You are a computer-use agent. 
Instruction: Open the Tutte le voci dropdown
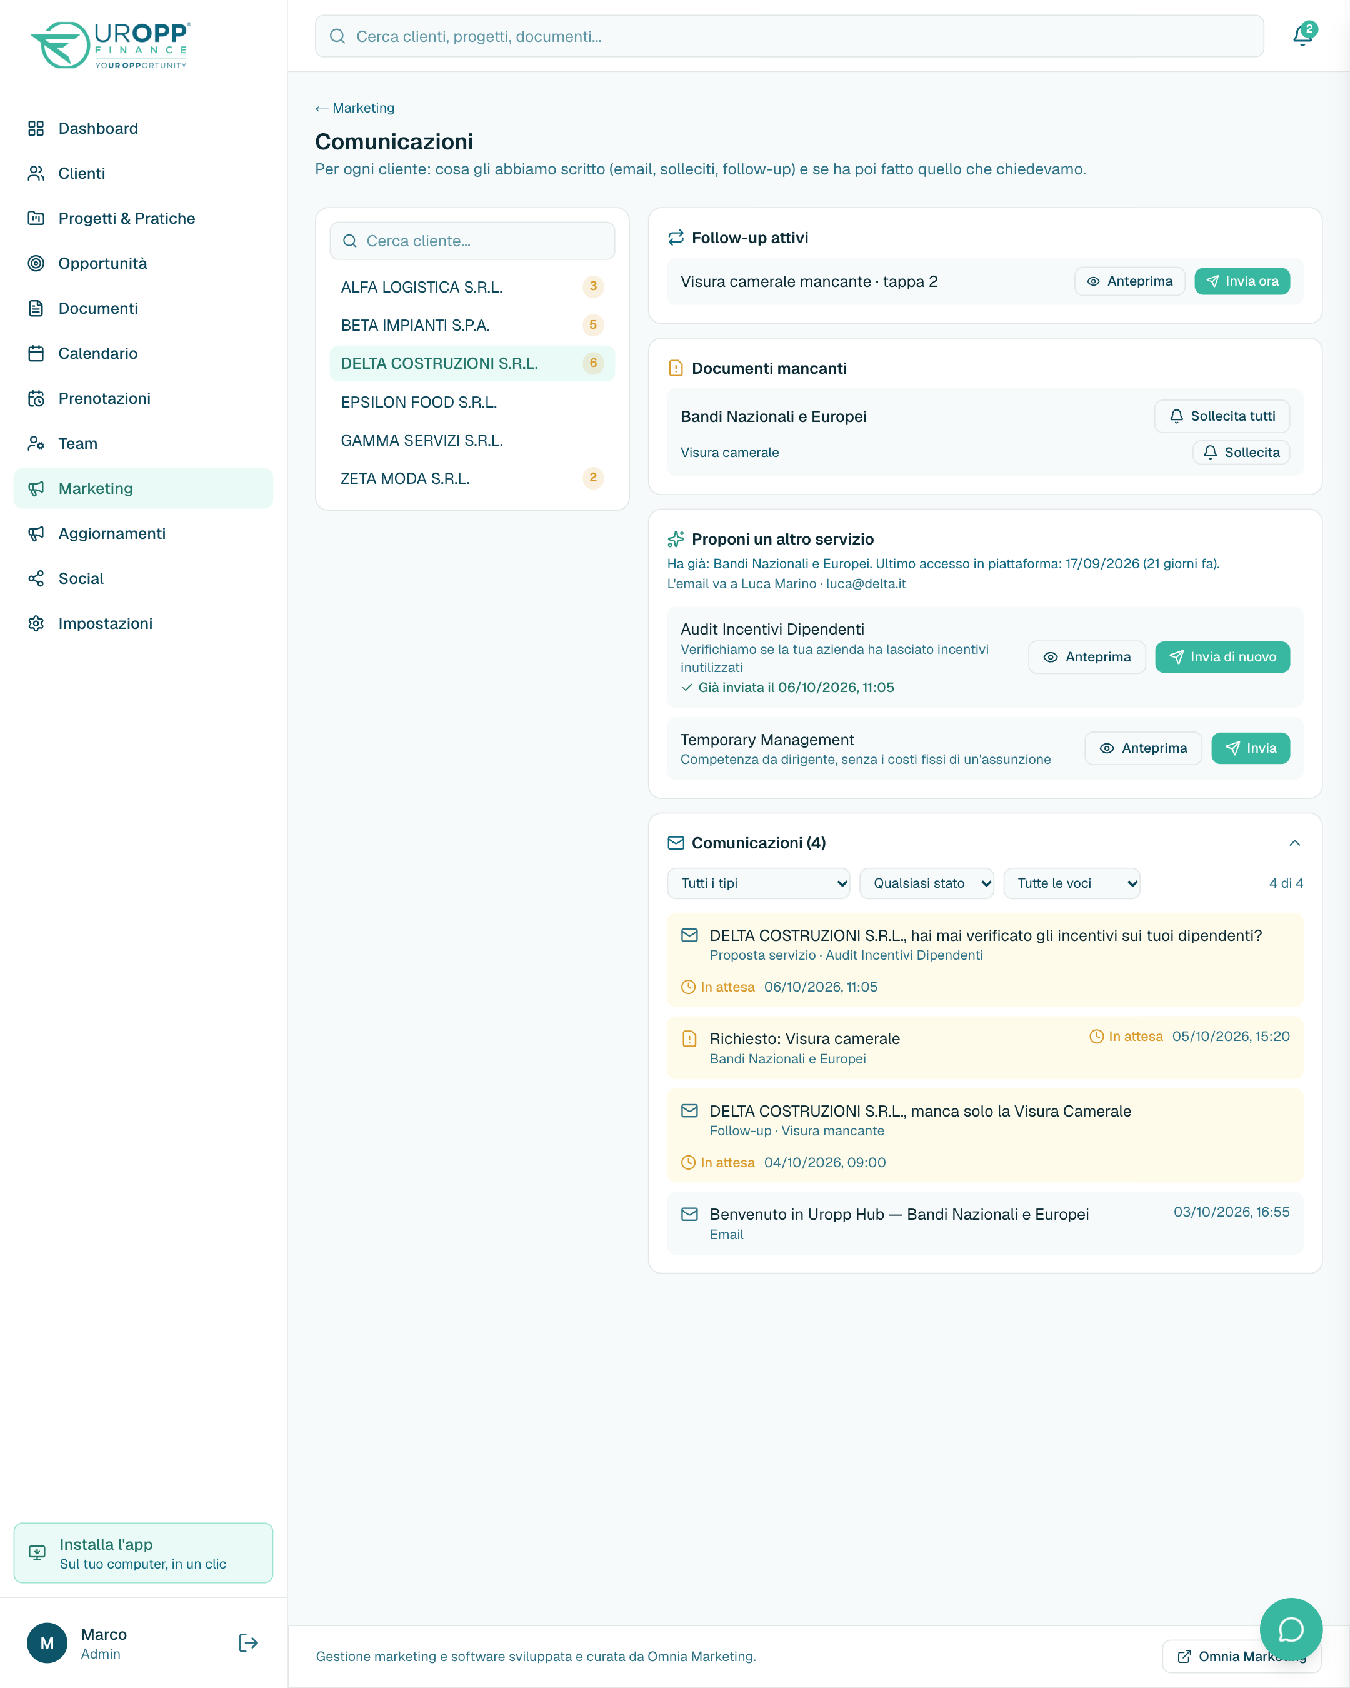(1071, 883)
